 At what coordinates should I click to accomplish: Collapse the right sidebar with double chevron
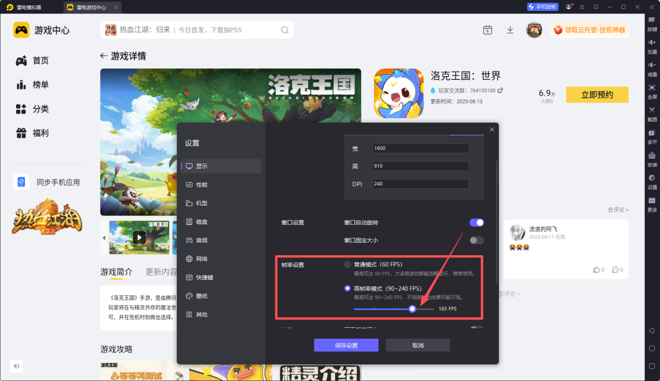(652, 7)
